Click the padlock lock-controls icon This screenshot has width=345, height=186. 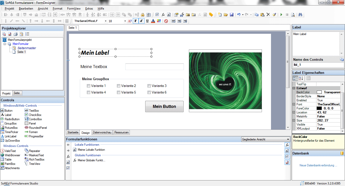coord(142,15)
